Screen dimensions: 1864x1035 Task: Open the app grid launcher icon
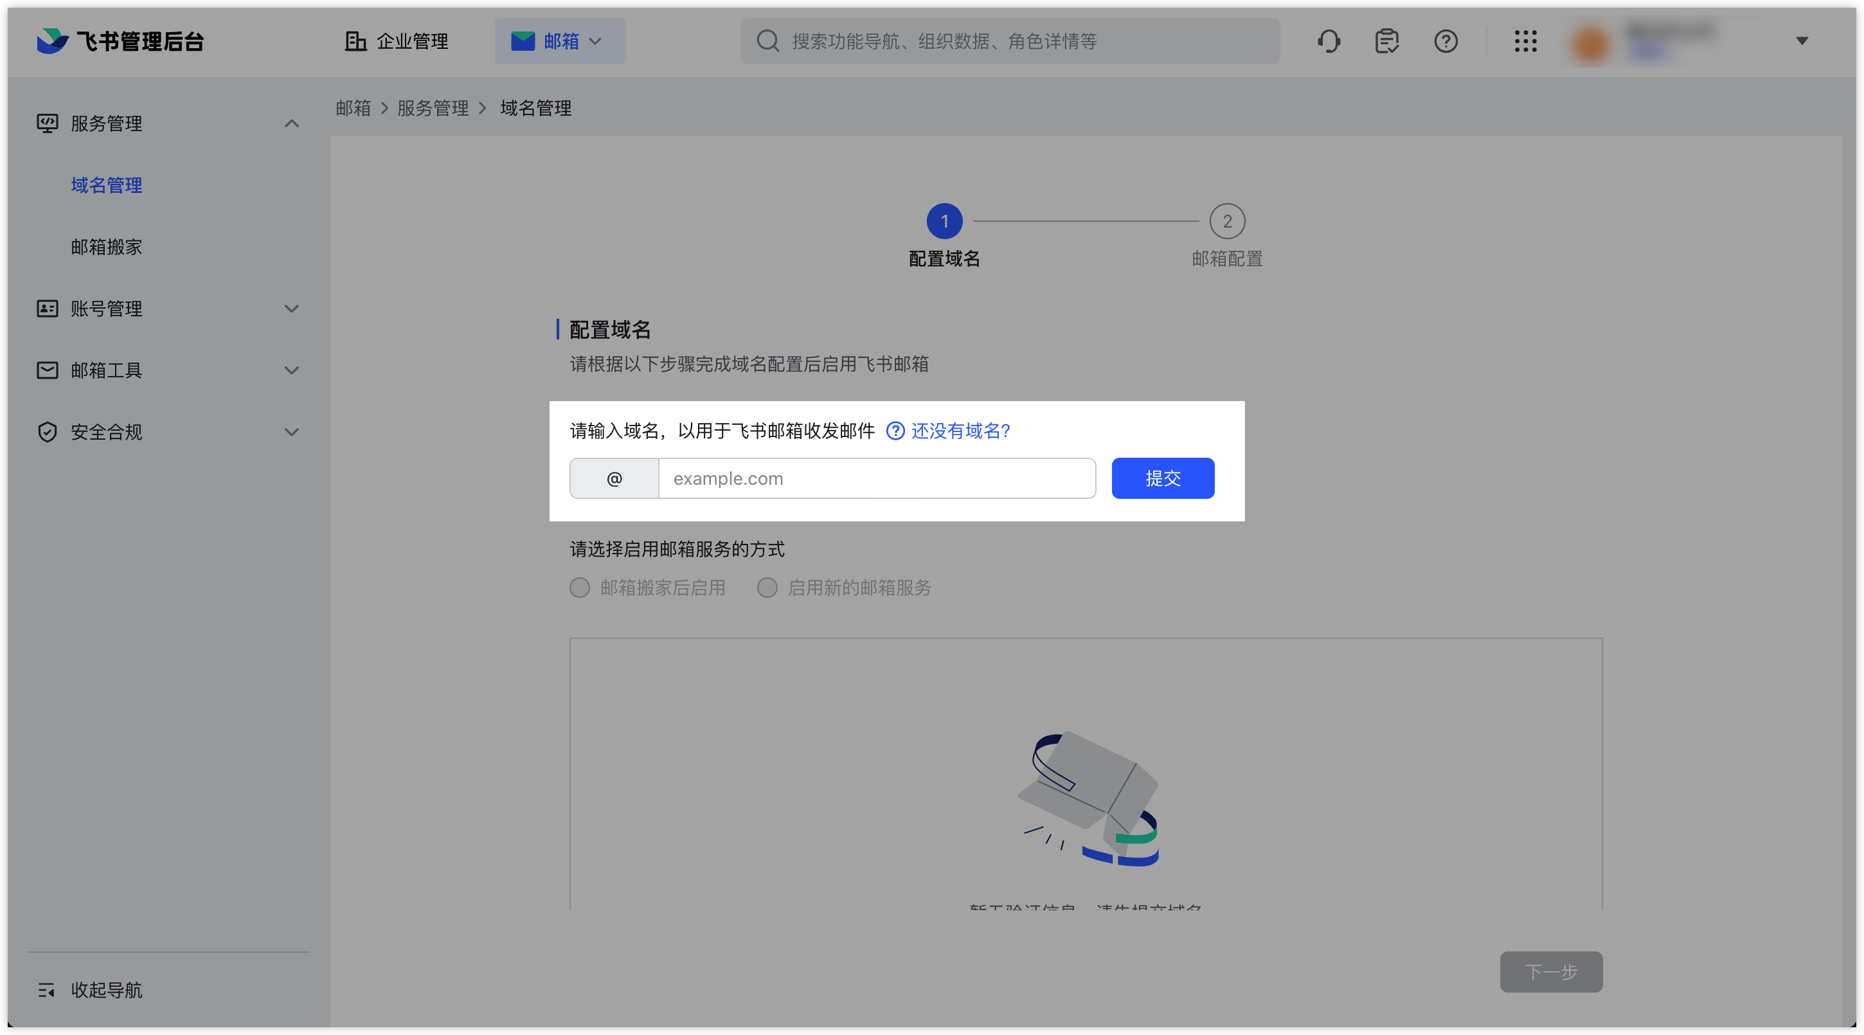(1525, 41)
